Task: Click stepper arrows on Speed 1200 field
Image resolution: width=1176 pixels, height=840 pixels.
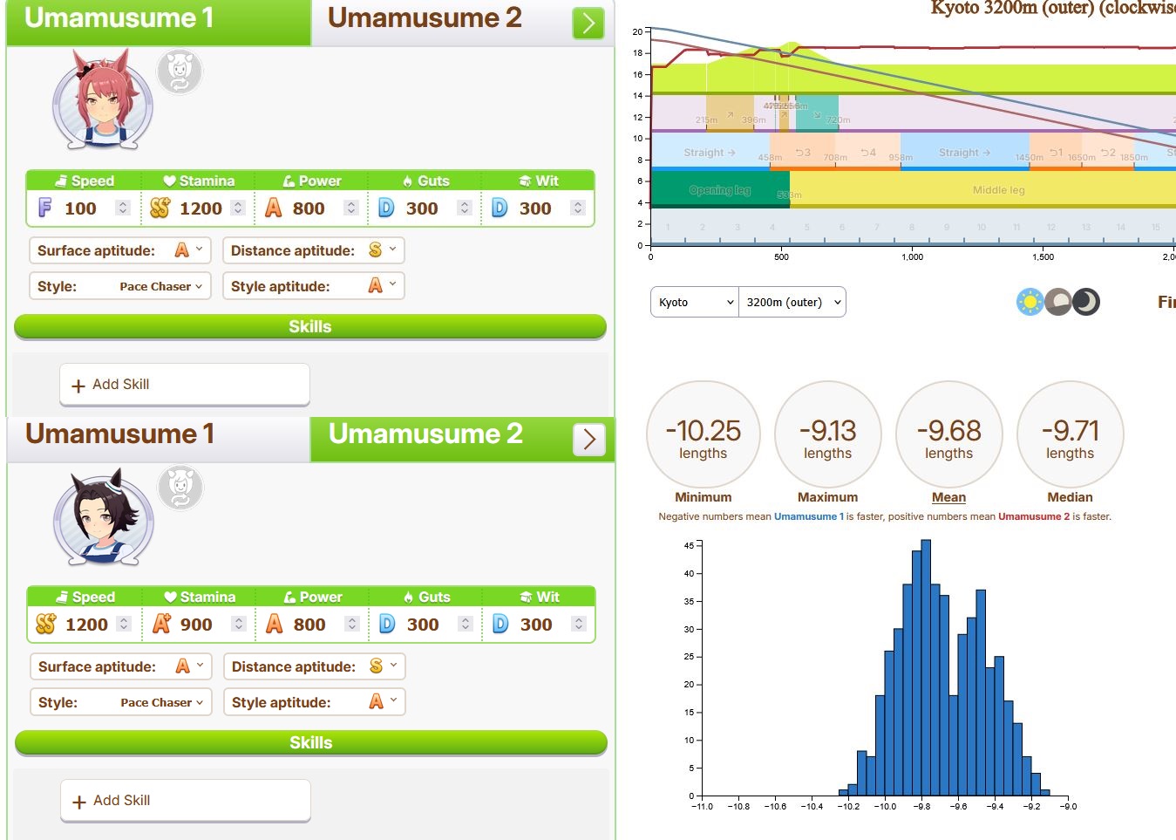Action: [124, 624]
